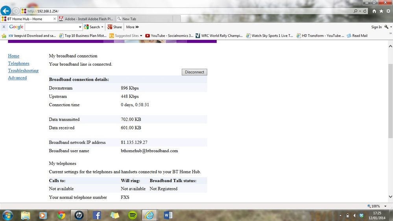Image resolution: width=393 pixels, height=221 pixels.
Task: Go to browser home page icon
Action: pyautogui.click(x=374, y=11)
